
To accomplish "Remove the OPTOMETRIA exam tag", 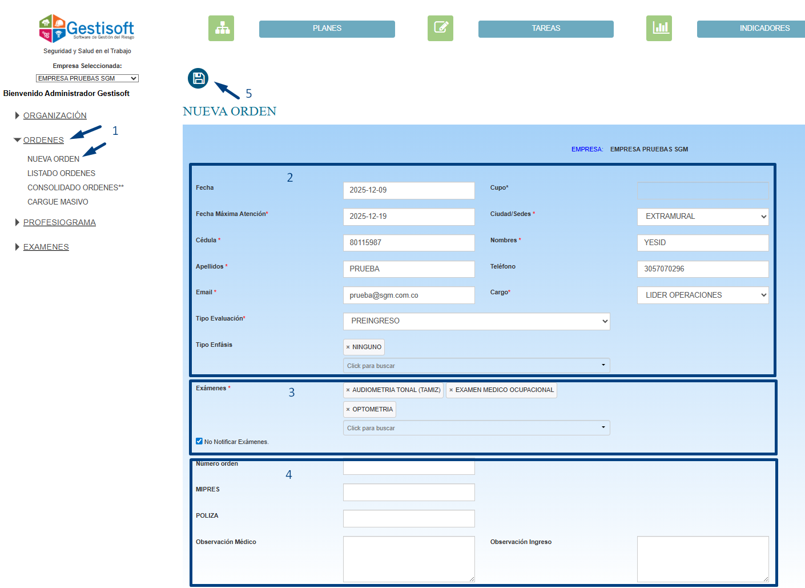I will (x=348, y=410).
